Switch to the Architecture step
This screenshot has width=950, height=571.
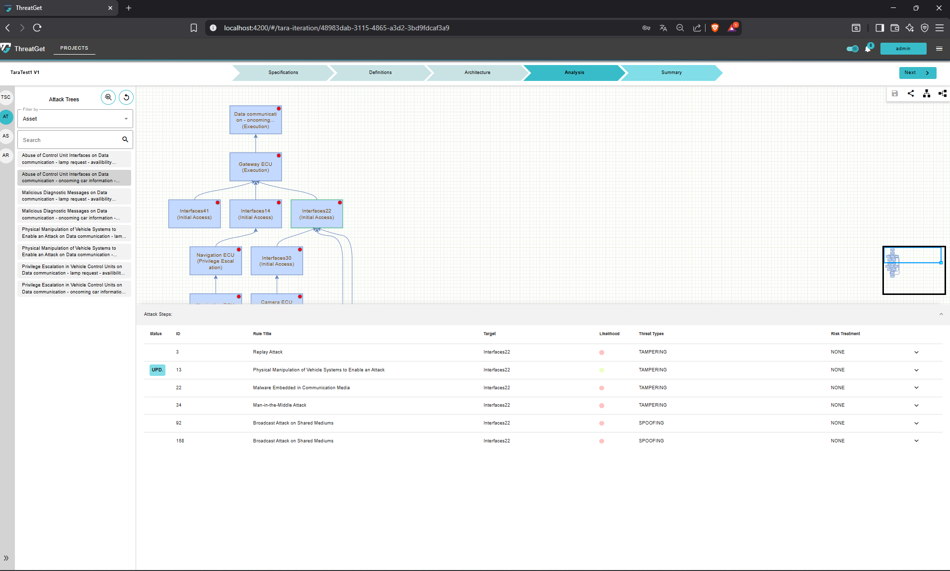click(477, 72)
